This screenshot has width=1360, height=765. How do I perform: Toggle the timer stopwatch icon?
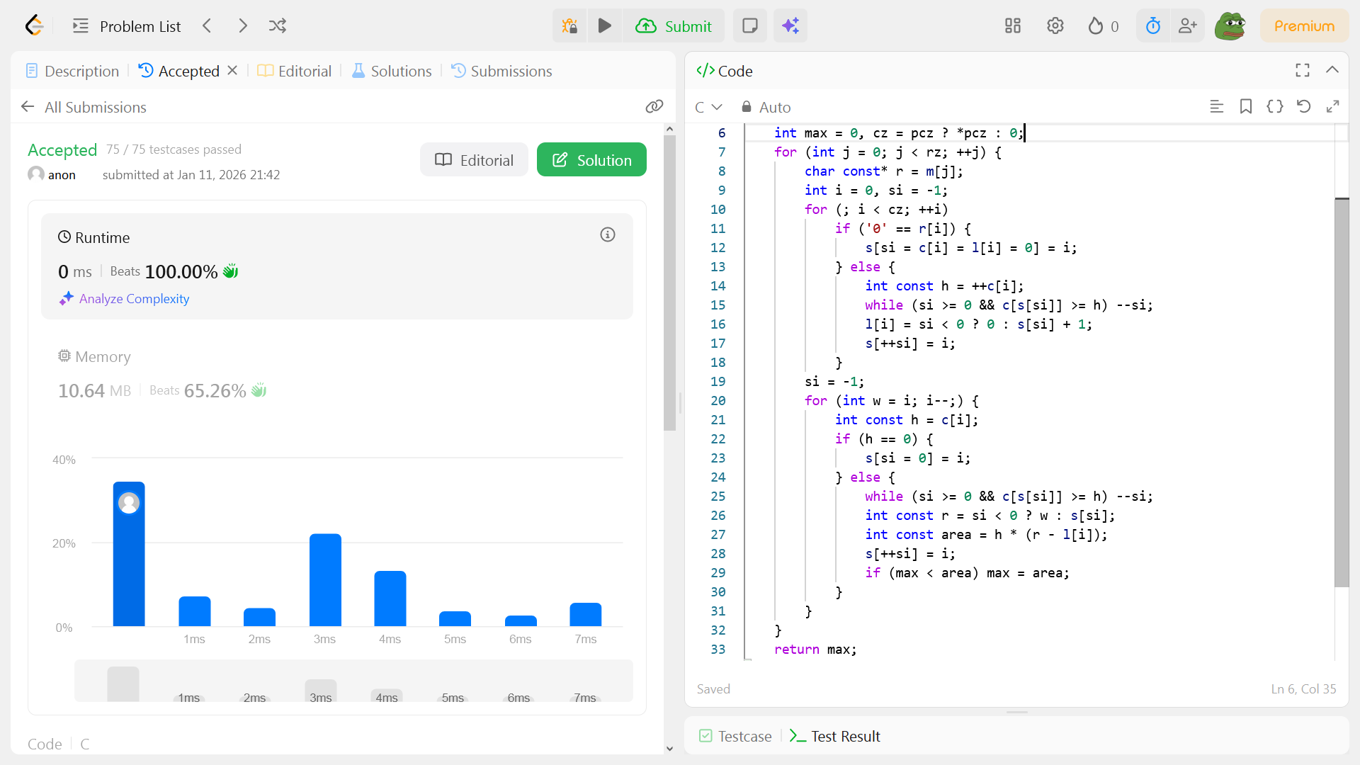pos(1153,26)
